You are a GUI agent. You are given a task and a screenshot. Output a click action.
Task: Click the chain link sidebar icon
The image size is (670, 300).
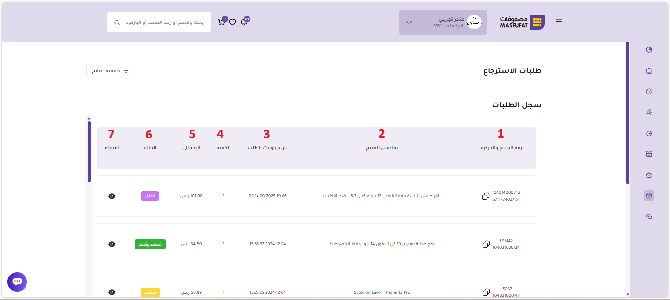point(649,216)
